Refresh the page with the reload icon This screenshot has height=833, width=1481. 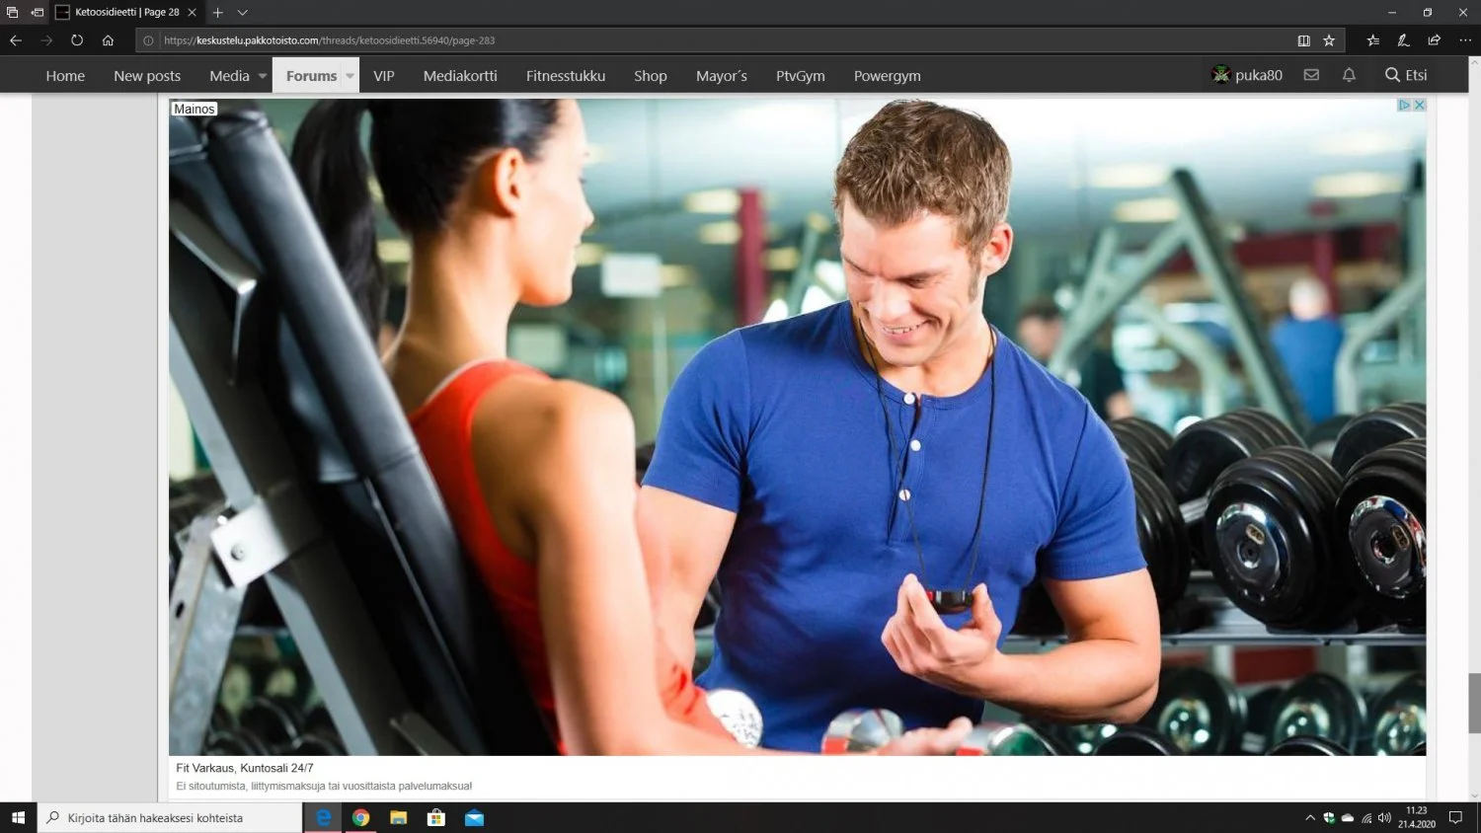(77, 40)
